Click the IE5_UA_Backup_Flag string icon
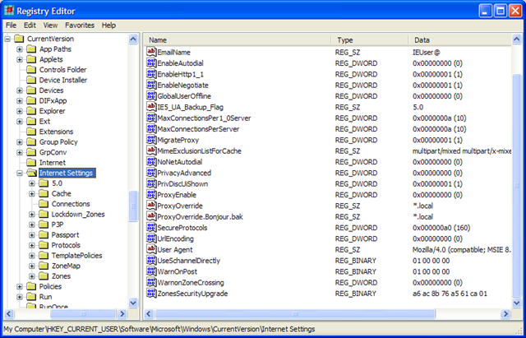This screenshot has width=526, height=338. click(151, 107)
